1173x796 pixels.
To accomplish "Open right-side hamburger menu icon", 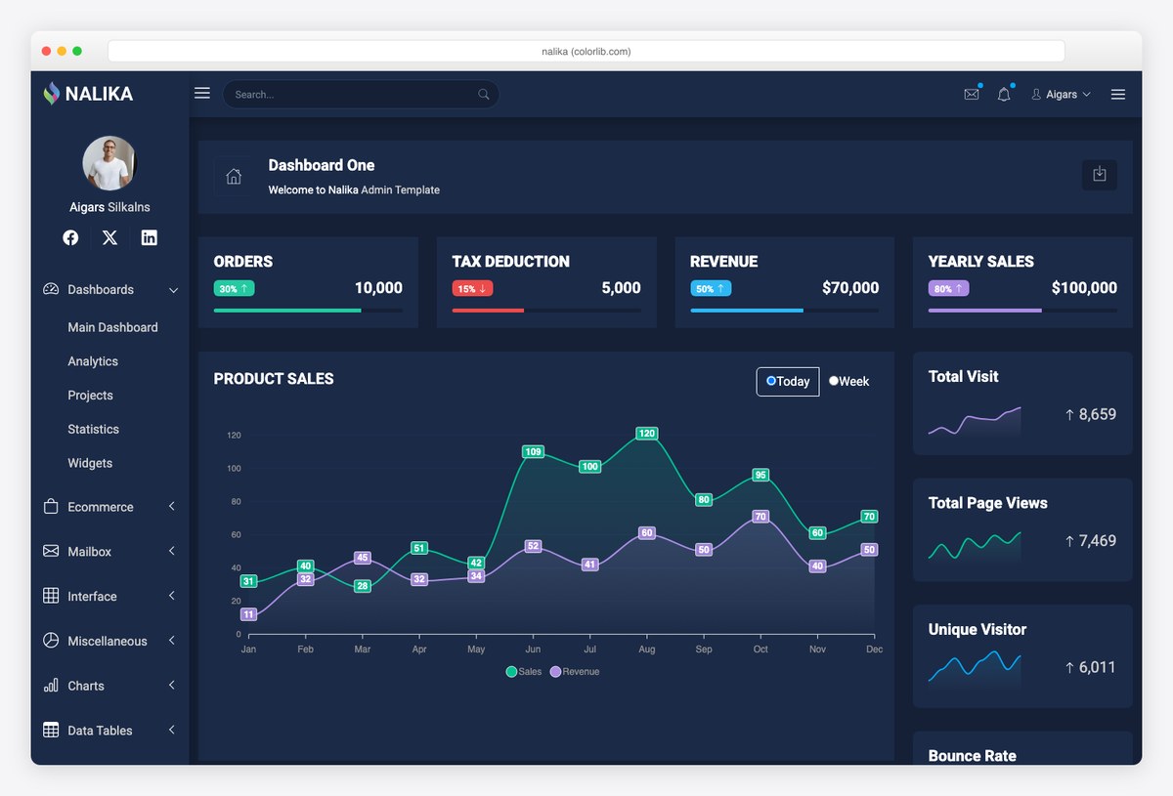I will pyautogui.click(x=1118, y=95).
